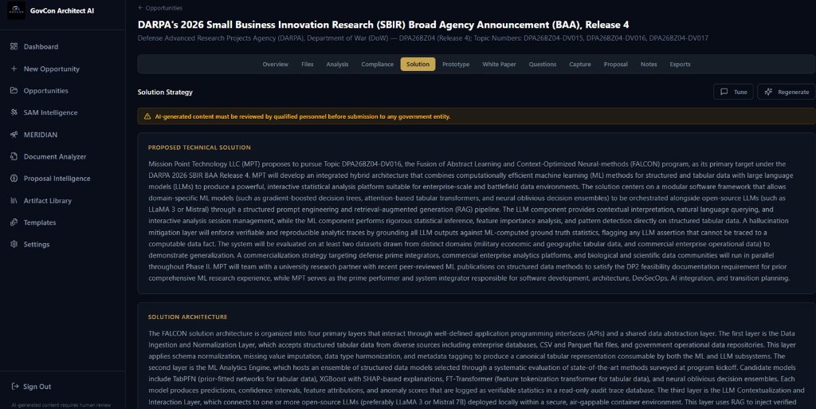The width and height of the screenshot is (816, 409).
Task: Switch to the Files tab
Action: 307,64
